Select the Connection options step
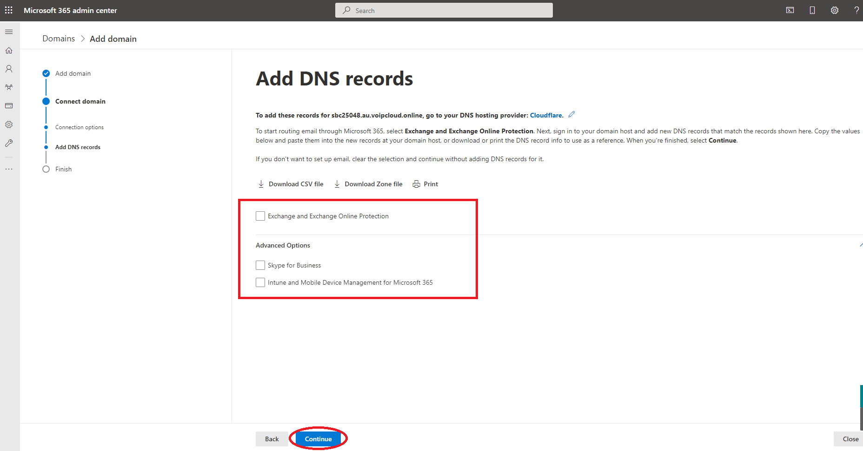 click(80, 127)
